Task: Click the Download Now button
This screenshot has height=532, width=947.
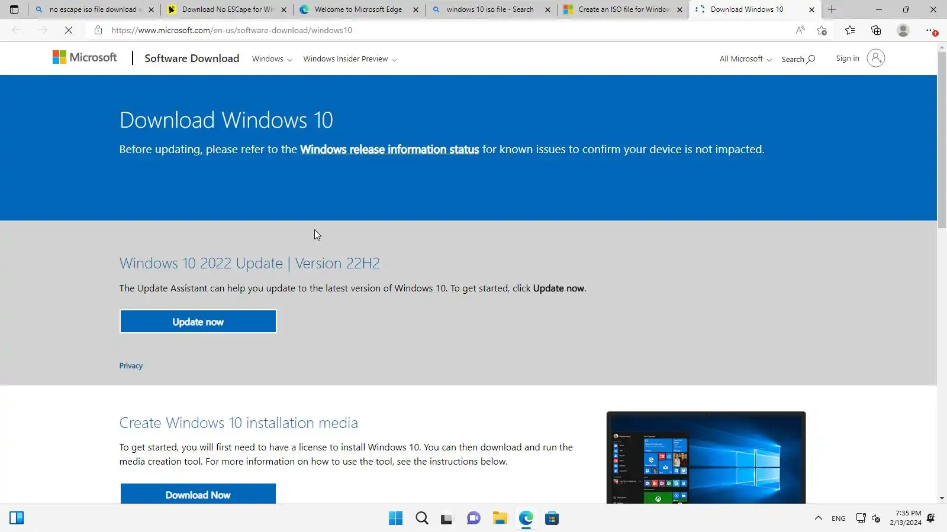Action: pos(198,494)
